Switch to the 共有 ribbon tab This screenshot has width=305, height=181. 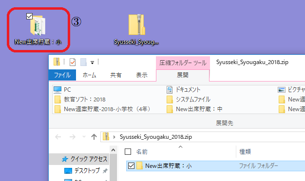tap(116, 75)
